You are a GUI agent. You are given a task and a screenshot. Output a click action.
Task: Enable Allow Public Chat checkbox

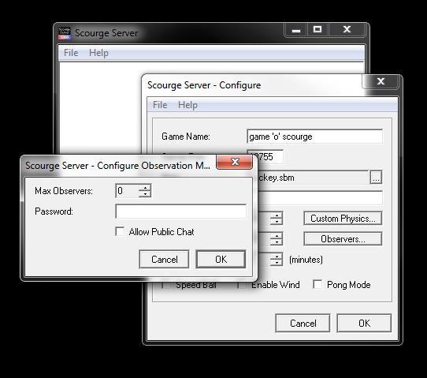pyautogui.click(x=120, y=231)
